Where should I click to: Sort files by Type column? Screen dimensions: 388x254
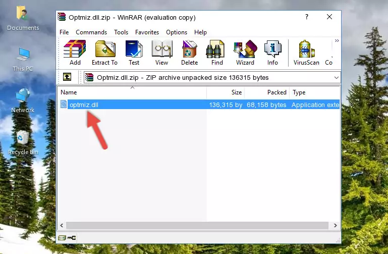coord(314,92)
